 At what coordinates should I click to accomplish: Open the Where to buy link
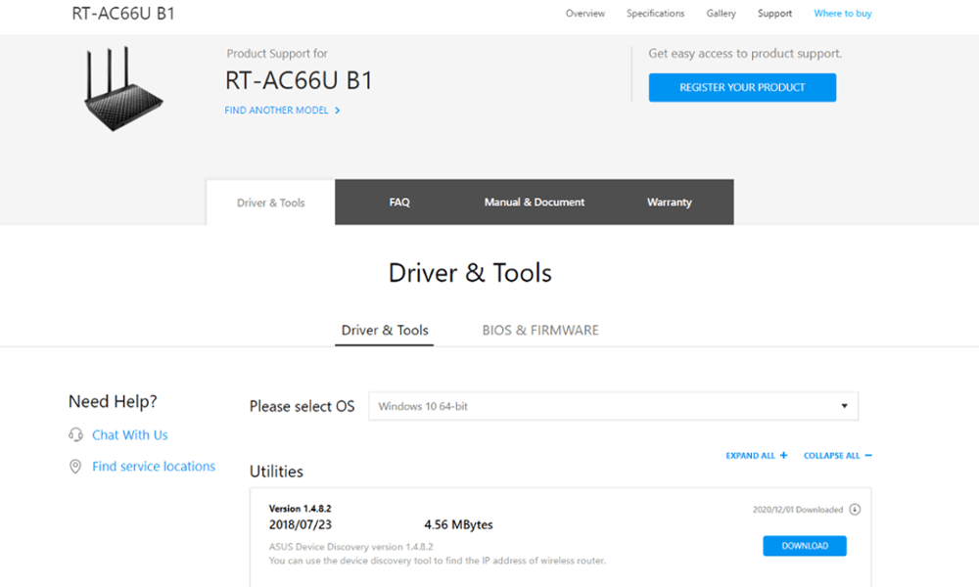click(x=842, y=13)
